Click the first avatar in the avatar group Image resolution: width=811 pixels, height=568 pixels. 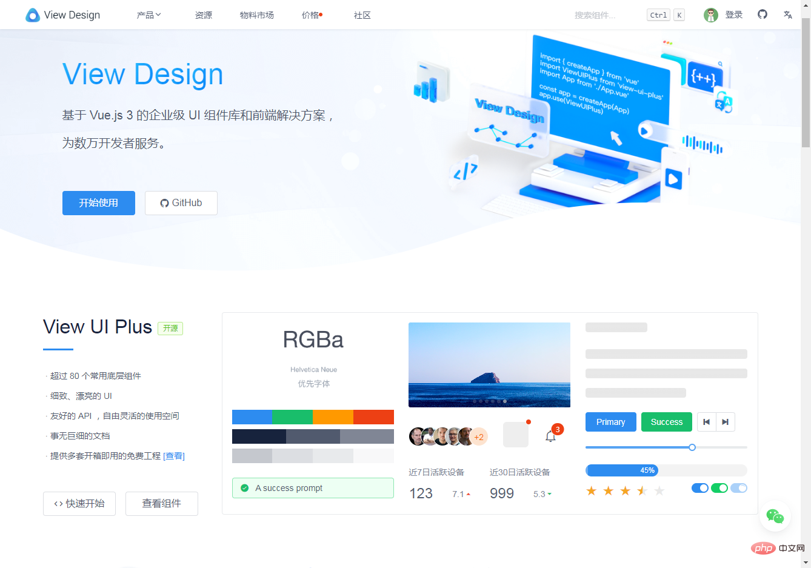pyautogui.click(x=418, y=436)
